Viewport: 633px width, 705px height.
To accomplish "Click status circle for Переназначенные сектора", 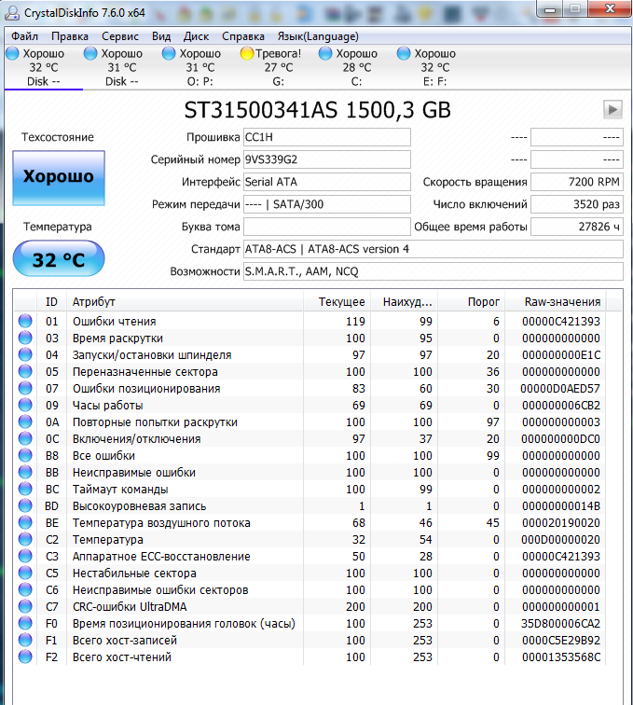I will [x=25, y=371].
